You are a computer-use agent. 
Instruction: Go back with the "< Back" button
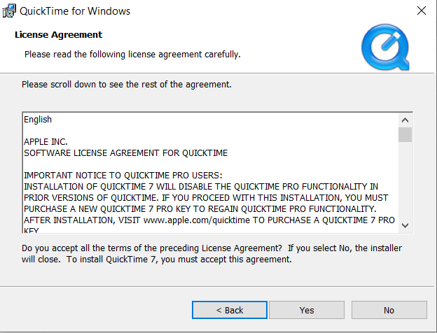click(230, 310)
